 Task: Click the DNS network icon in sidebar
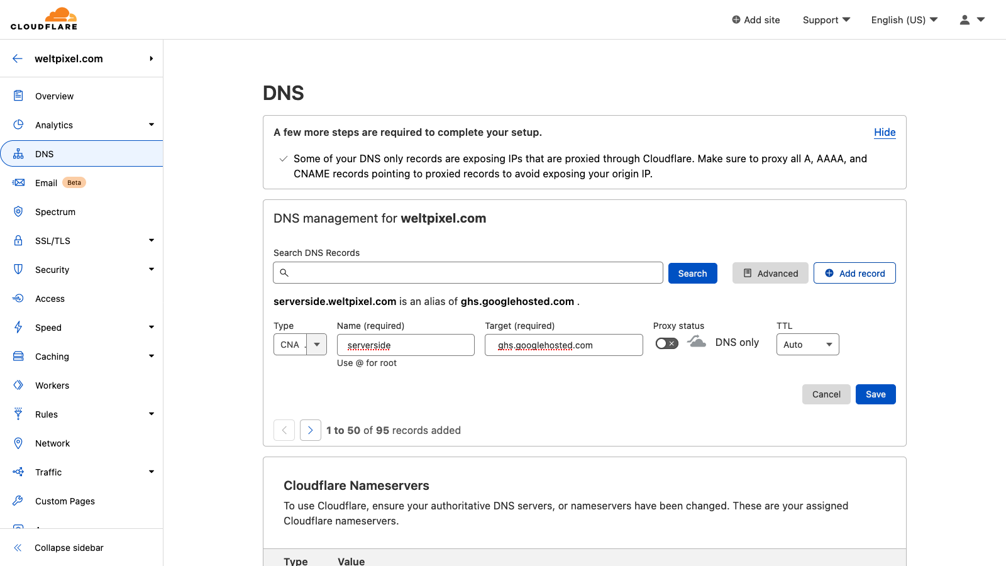18,153
